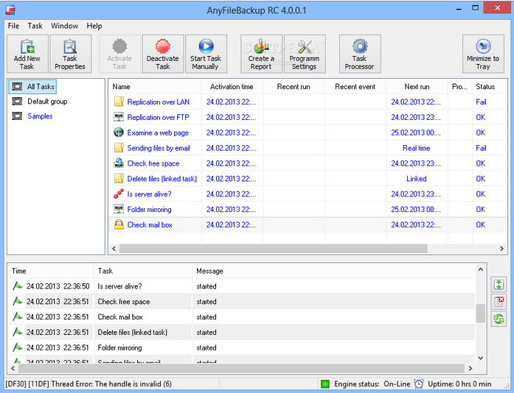The image size is (514, 393).
Task: Click the folder icon of Delete files (linked task)
Action: click(x=119, y=179)
